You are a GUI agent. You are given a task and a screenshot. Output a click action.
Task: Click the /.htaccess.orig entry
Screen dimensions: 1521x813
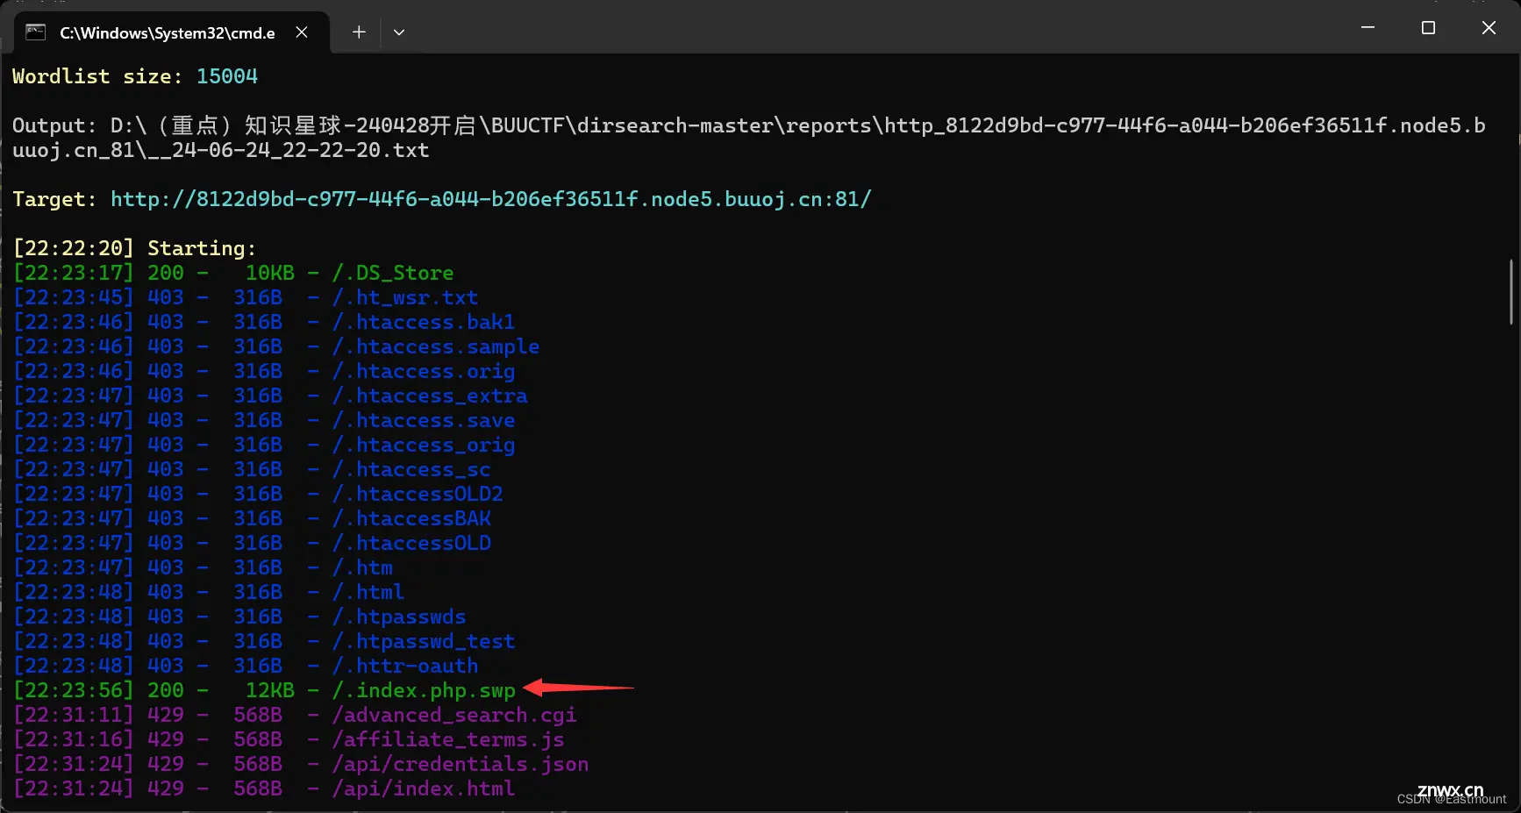tap(424, 371)
